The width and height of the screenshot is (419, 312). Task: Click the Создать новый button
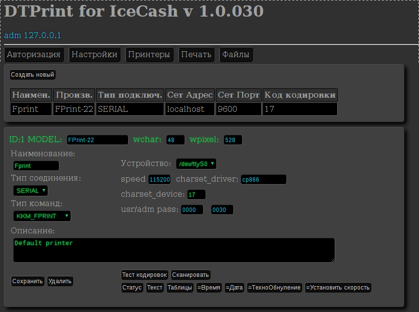32,74
